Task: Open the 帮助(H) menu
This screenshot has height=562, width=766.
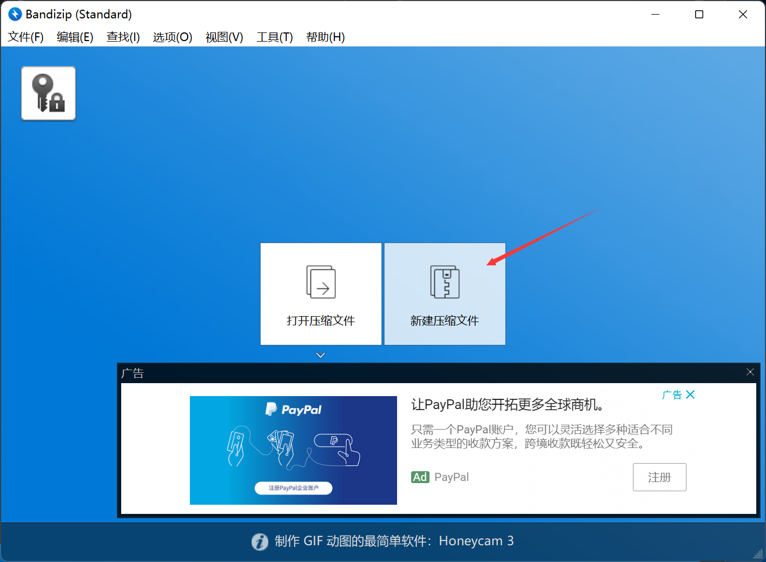Action: (326, 37)
